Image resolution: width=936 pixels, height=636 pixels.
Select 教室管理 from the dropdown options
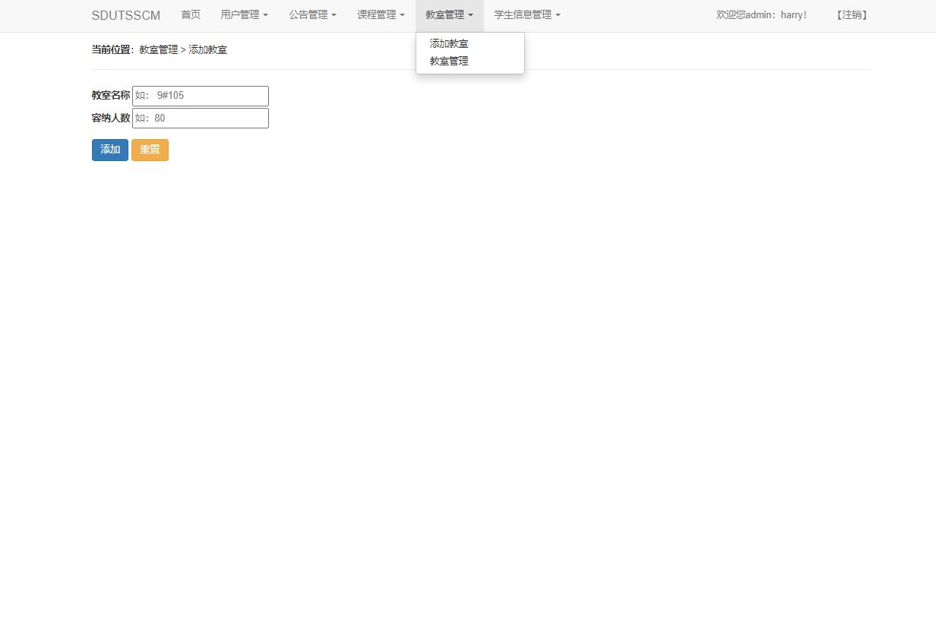click(447, 61)
